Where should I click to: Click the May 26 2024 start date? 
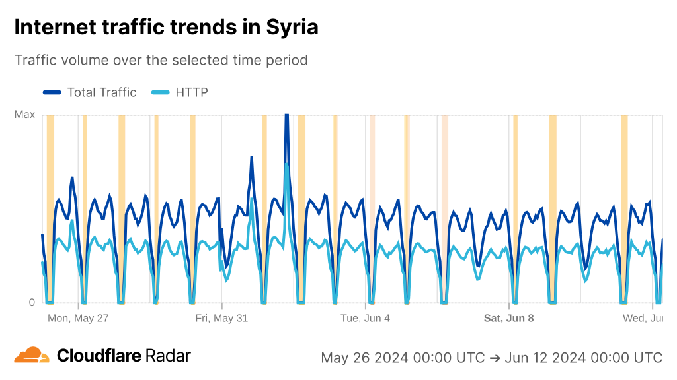[x=403, y=358]
